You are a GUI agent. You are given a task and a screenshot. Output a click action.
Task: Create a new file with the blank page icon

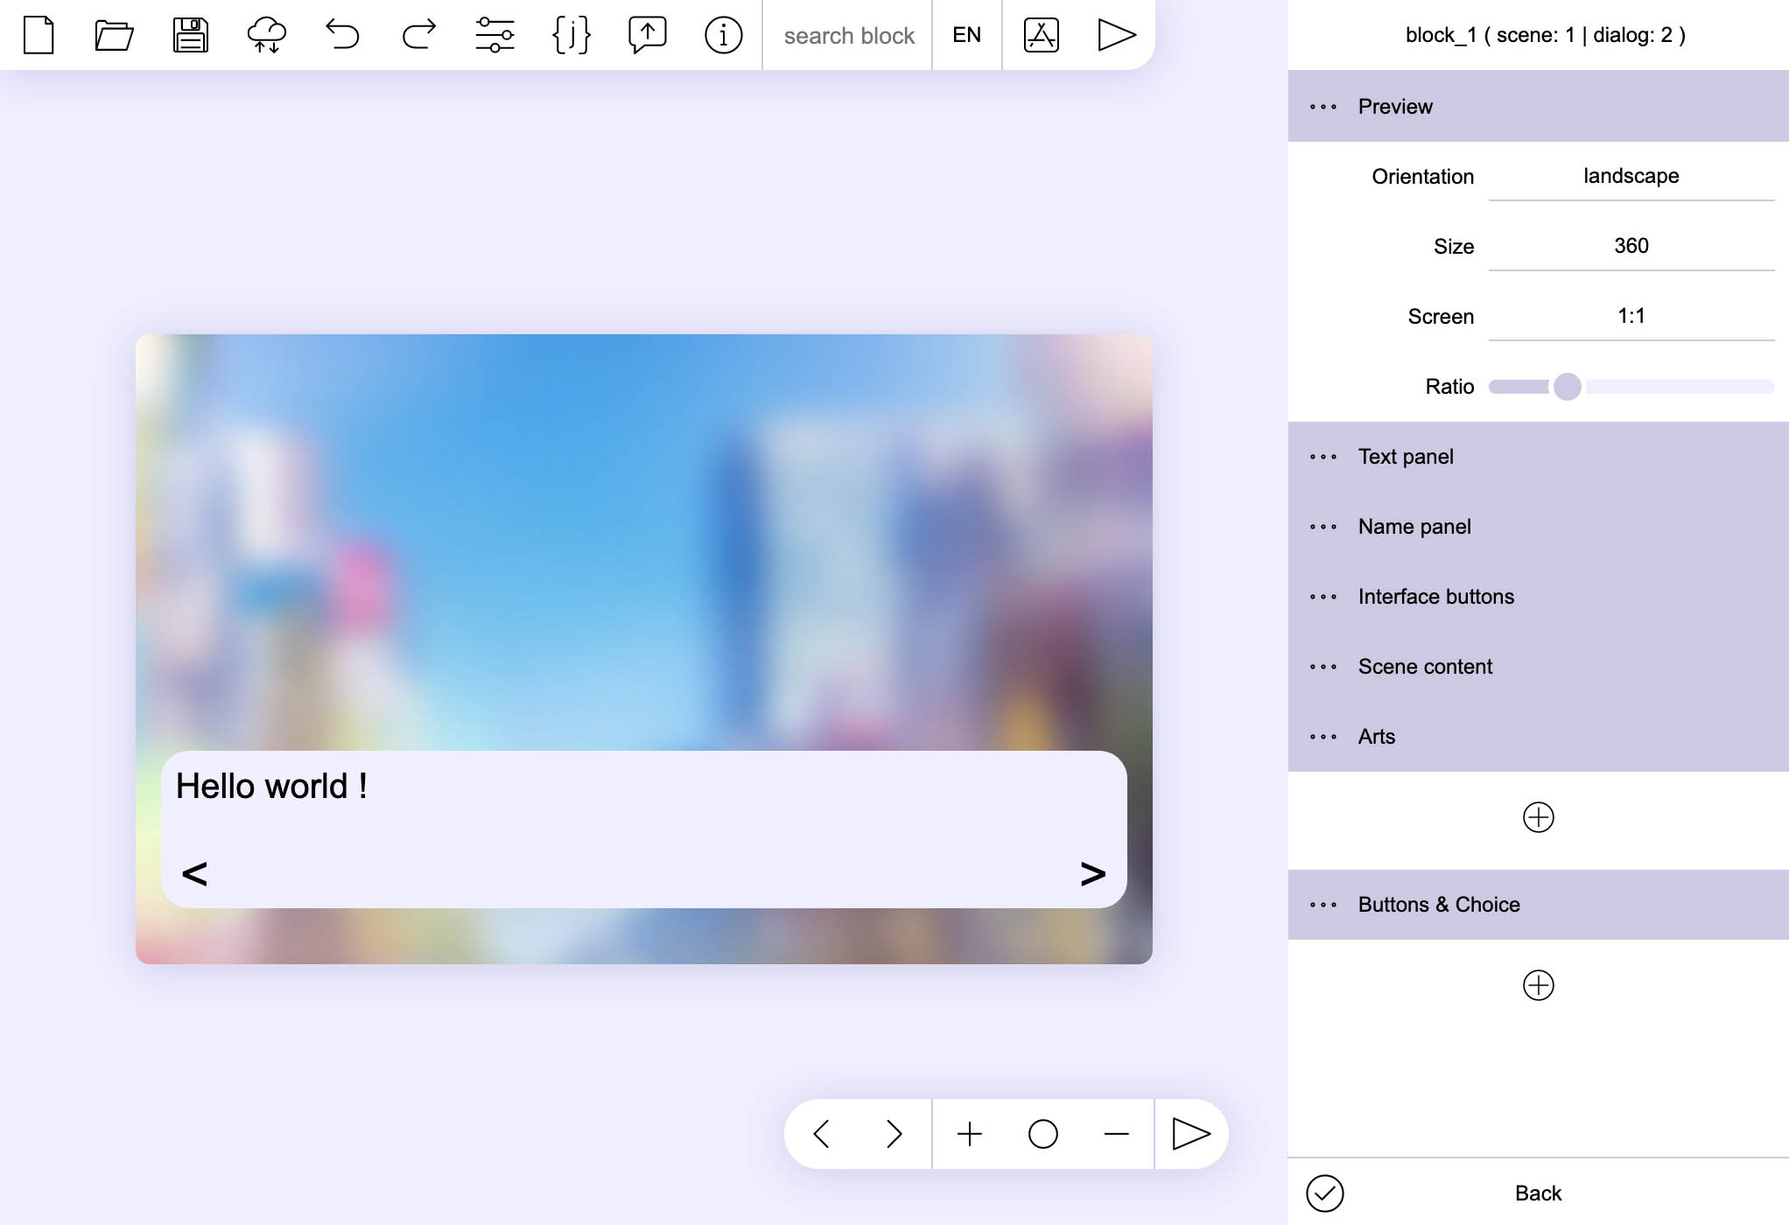(x=39, y=35)
